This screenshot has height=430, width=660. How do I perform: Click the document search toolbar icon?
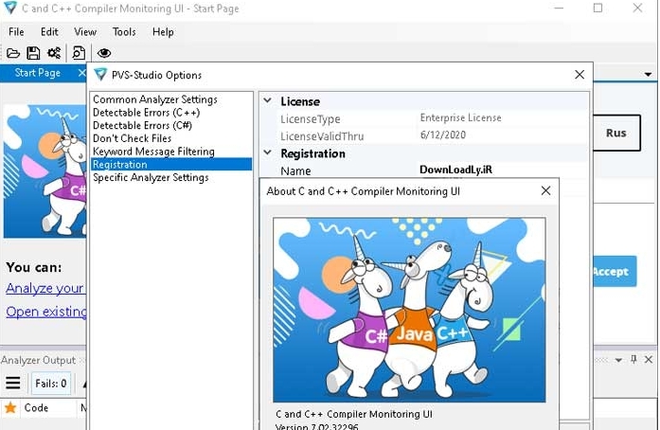click(79, 53)
